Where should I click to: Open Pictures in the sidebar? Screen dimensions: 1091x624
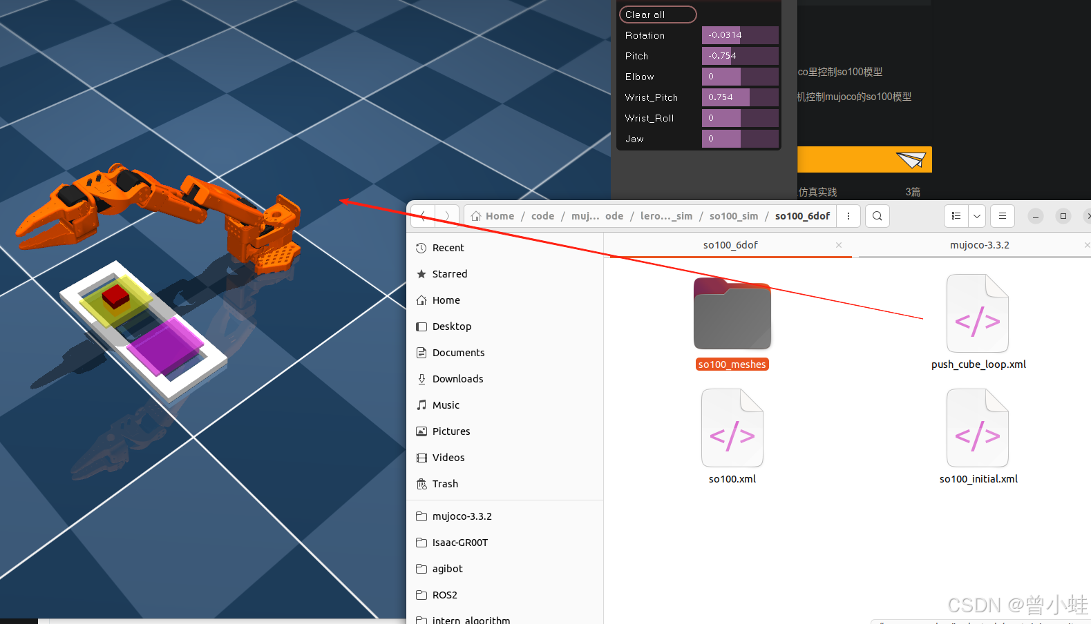(504, 431)
